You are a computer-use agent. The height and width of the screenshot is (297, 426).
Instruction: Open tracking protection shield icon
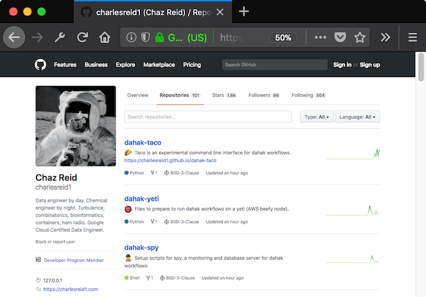click(x=145, y=38)
